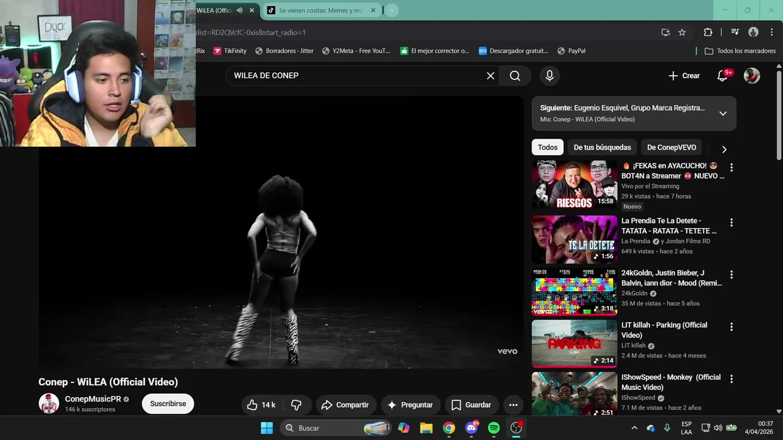Open a new browser tab

pyautogui.click(x=392, y=10)
